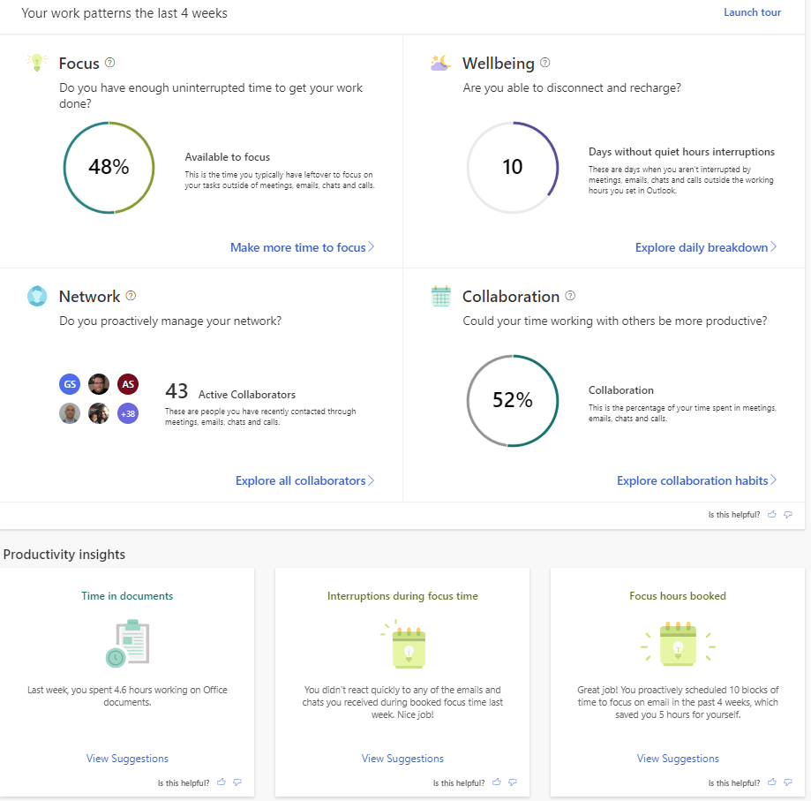
Task: Open the info tooltip next to Network
Action: pyautogui.click(x=131, y=296)
